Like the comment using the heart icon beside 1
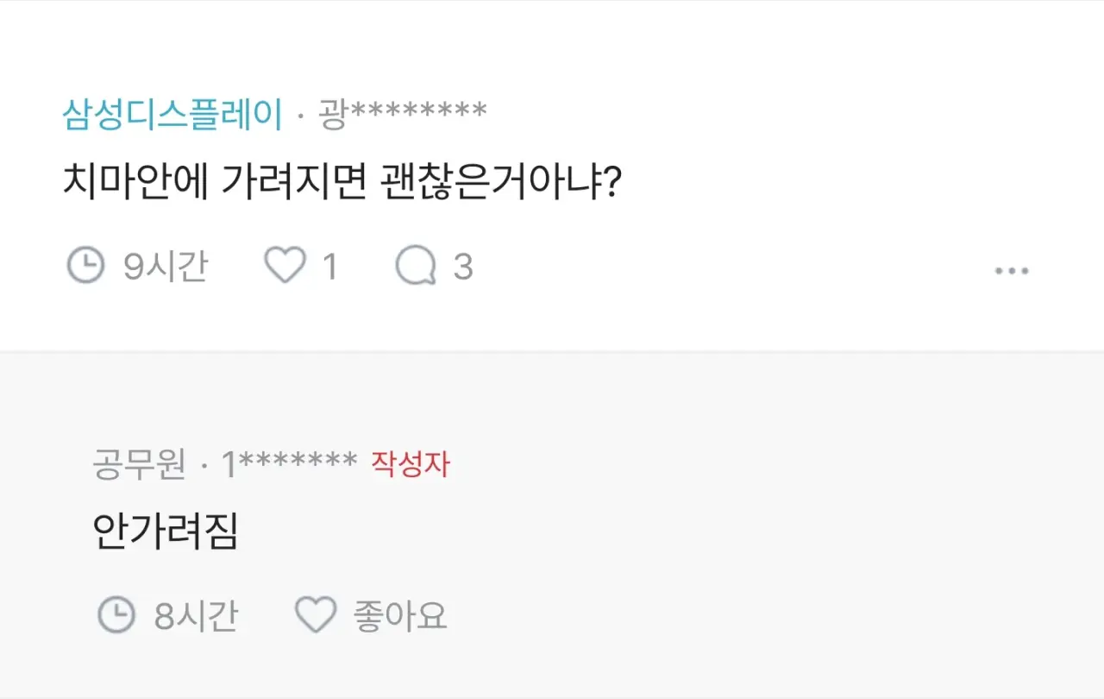 [285, 266]
